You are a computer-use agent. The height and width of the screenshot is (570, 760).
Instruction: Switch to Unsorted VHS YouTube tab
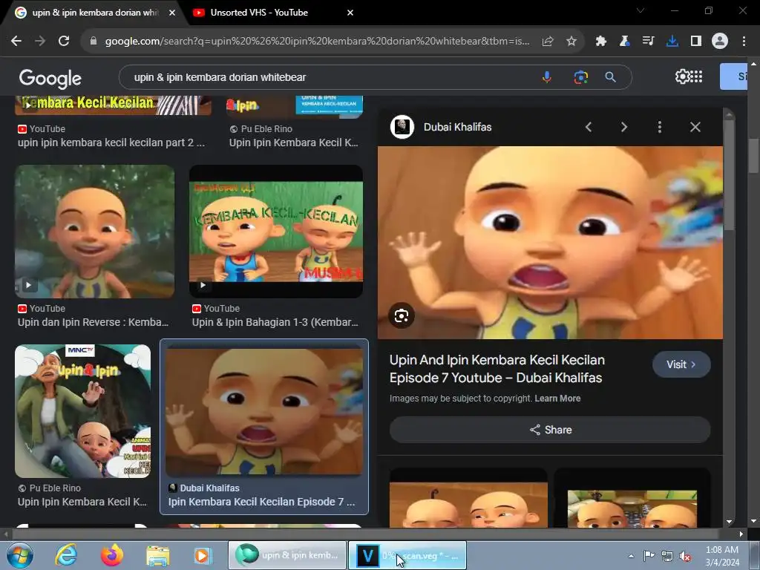[259, 13]
